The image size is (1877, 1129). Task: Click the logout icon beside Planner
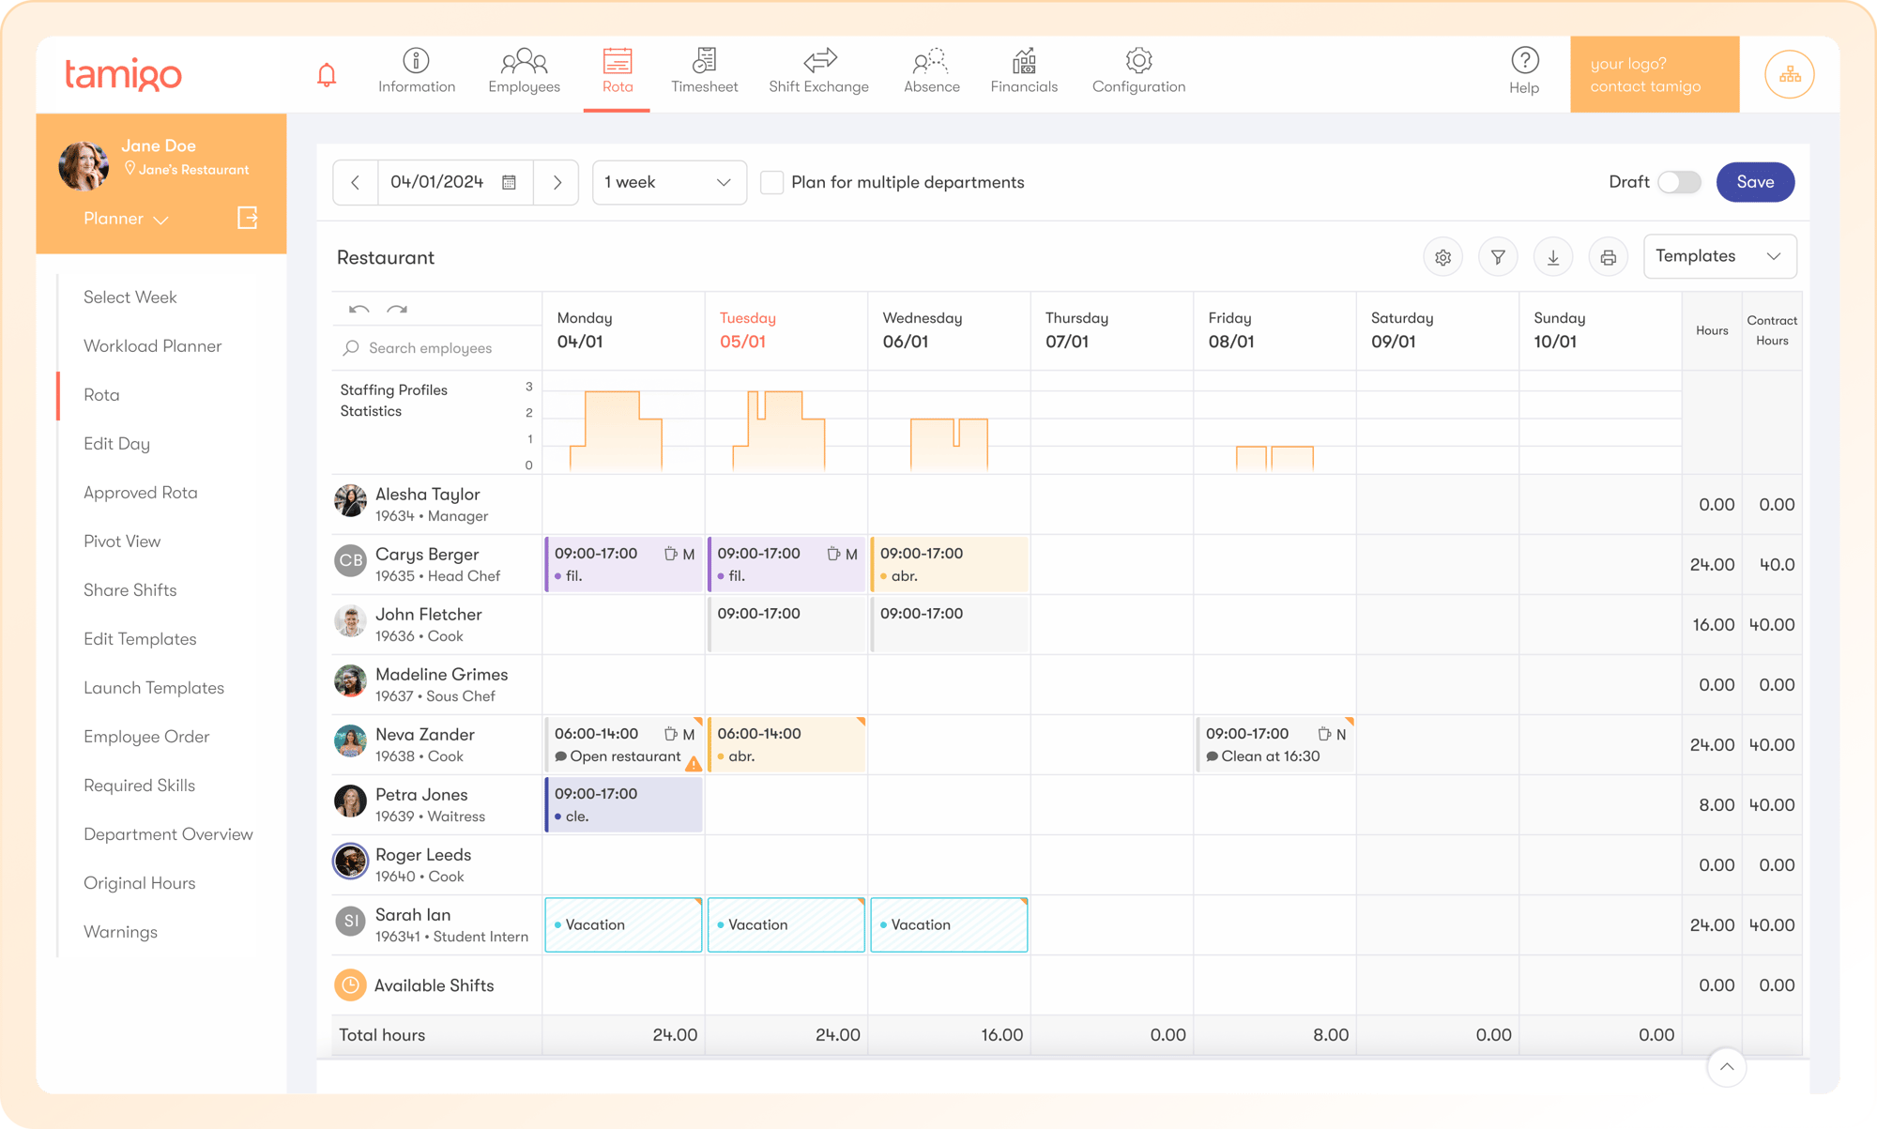247,218
